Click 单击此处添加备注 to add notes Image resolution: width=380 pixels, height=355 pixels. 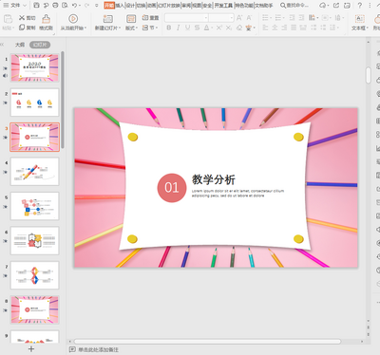98,349
